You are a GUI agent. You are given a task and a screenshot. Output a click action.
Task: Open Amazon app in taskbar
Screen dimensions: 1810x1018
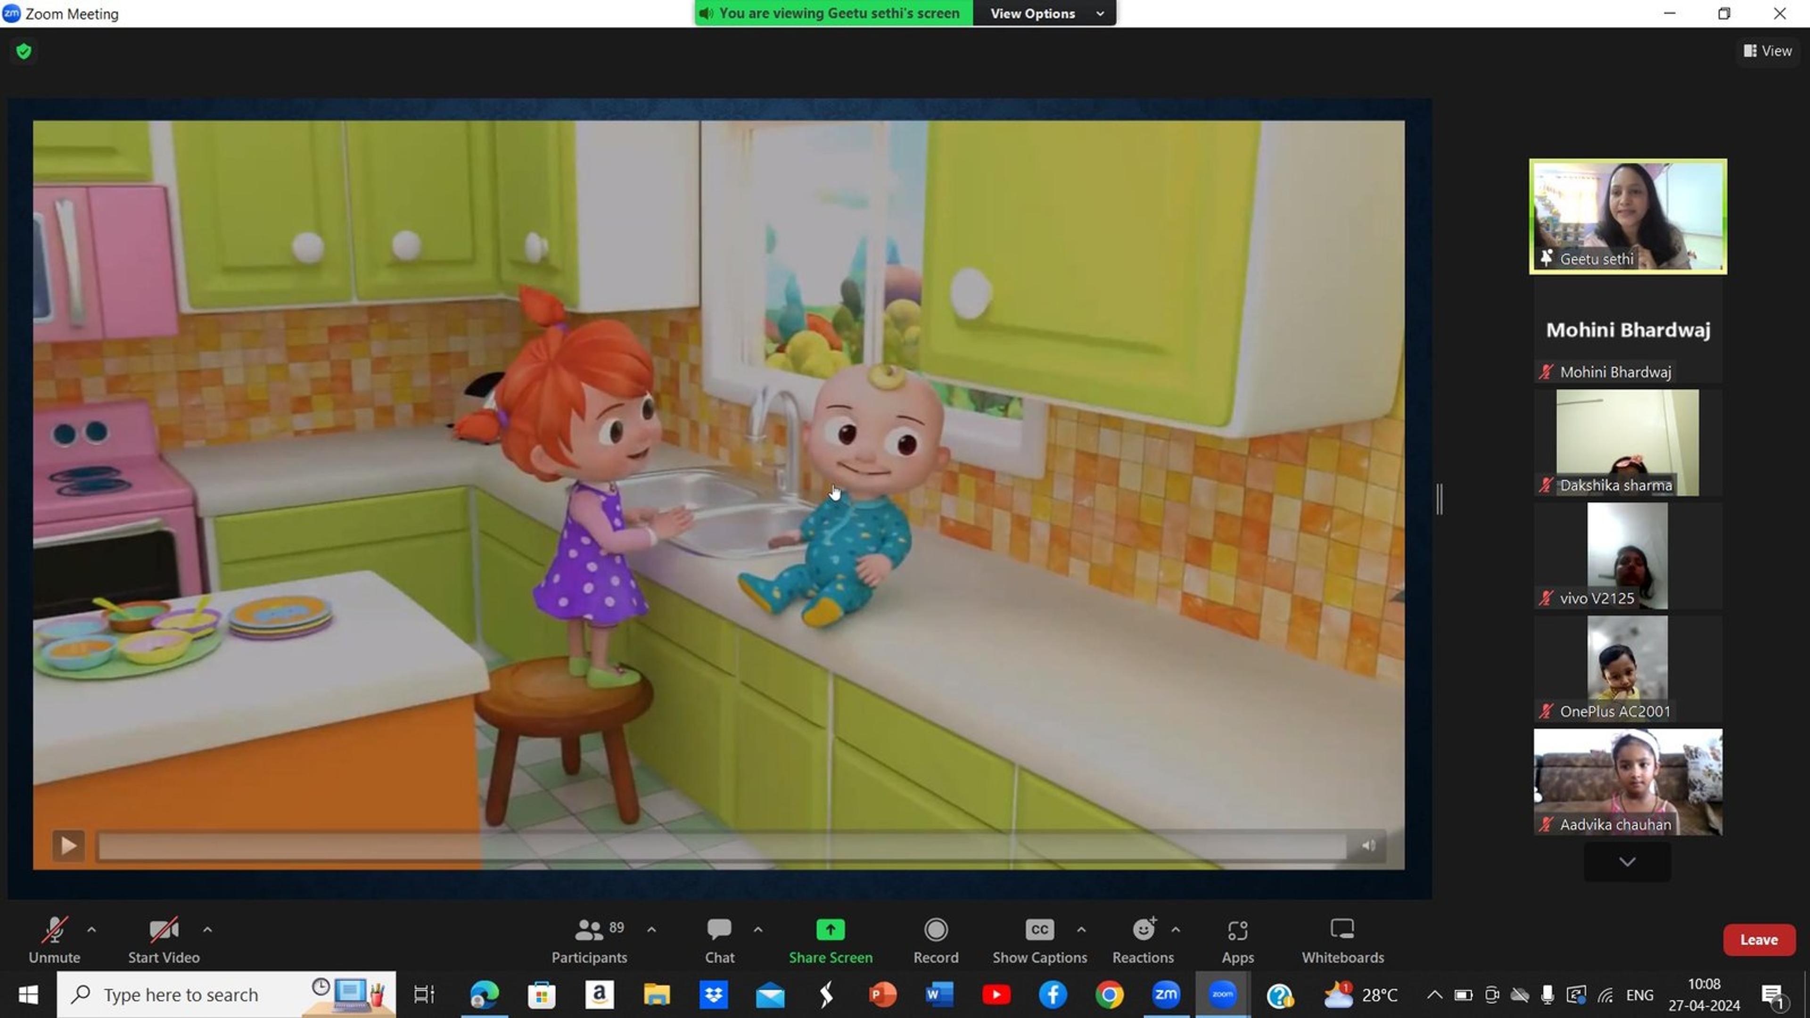(x=599, y=994)
